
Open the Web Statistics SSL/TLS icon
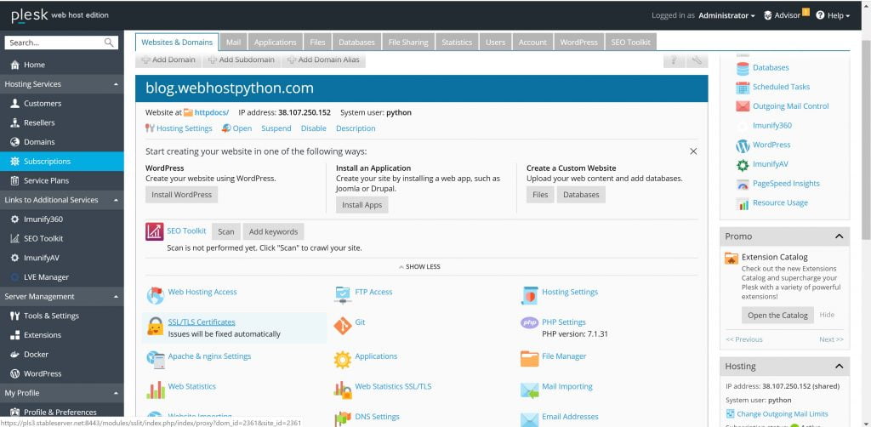tap(343, 390)
